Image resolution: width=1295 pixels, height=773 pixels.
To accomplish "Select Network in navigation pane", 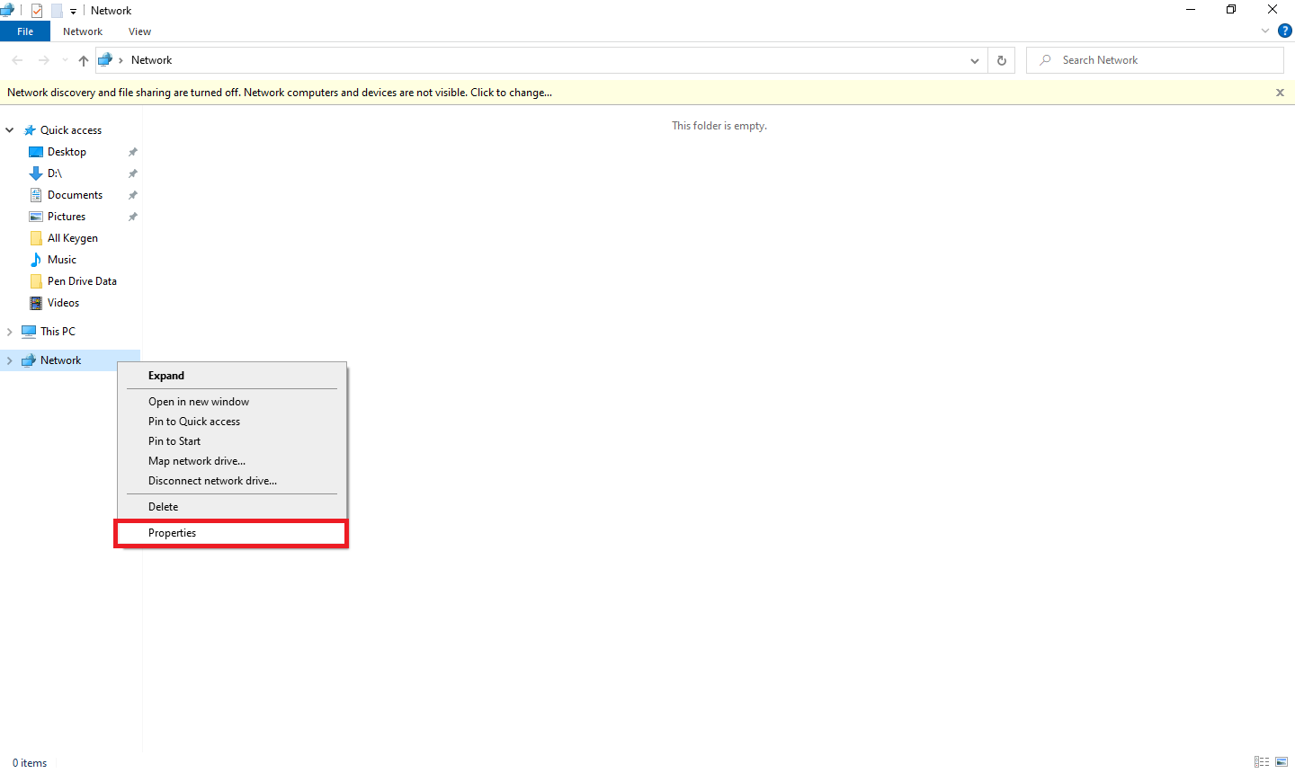I will [x=60, y=360].
